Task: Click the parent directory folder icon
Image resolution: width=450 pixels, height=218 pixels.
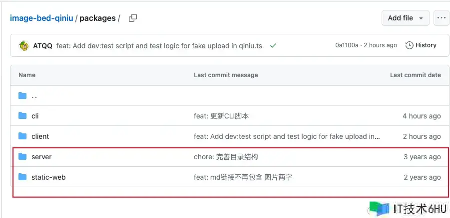Action: 22,96
